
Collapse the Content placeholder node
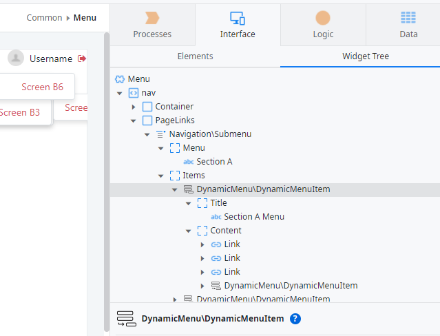188,231
